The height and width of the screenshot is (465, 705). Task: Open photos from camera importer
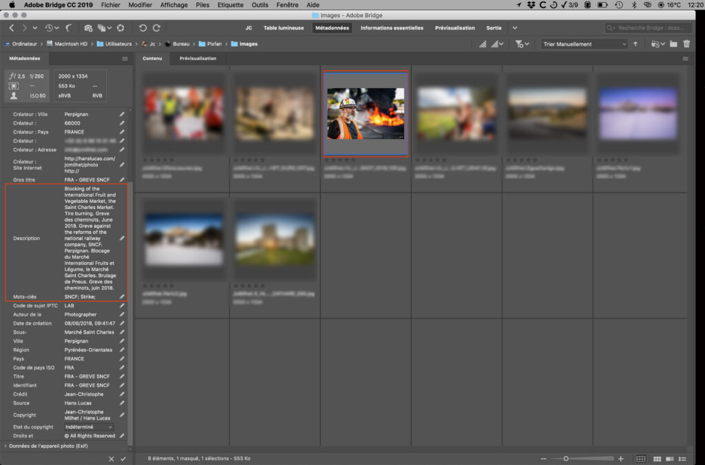click(x=87, y=28)
